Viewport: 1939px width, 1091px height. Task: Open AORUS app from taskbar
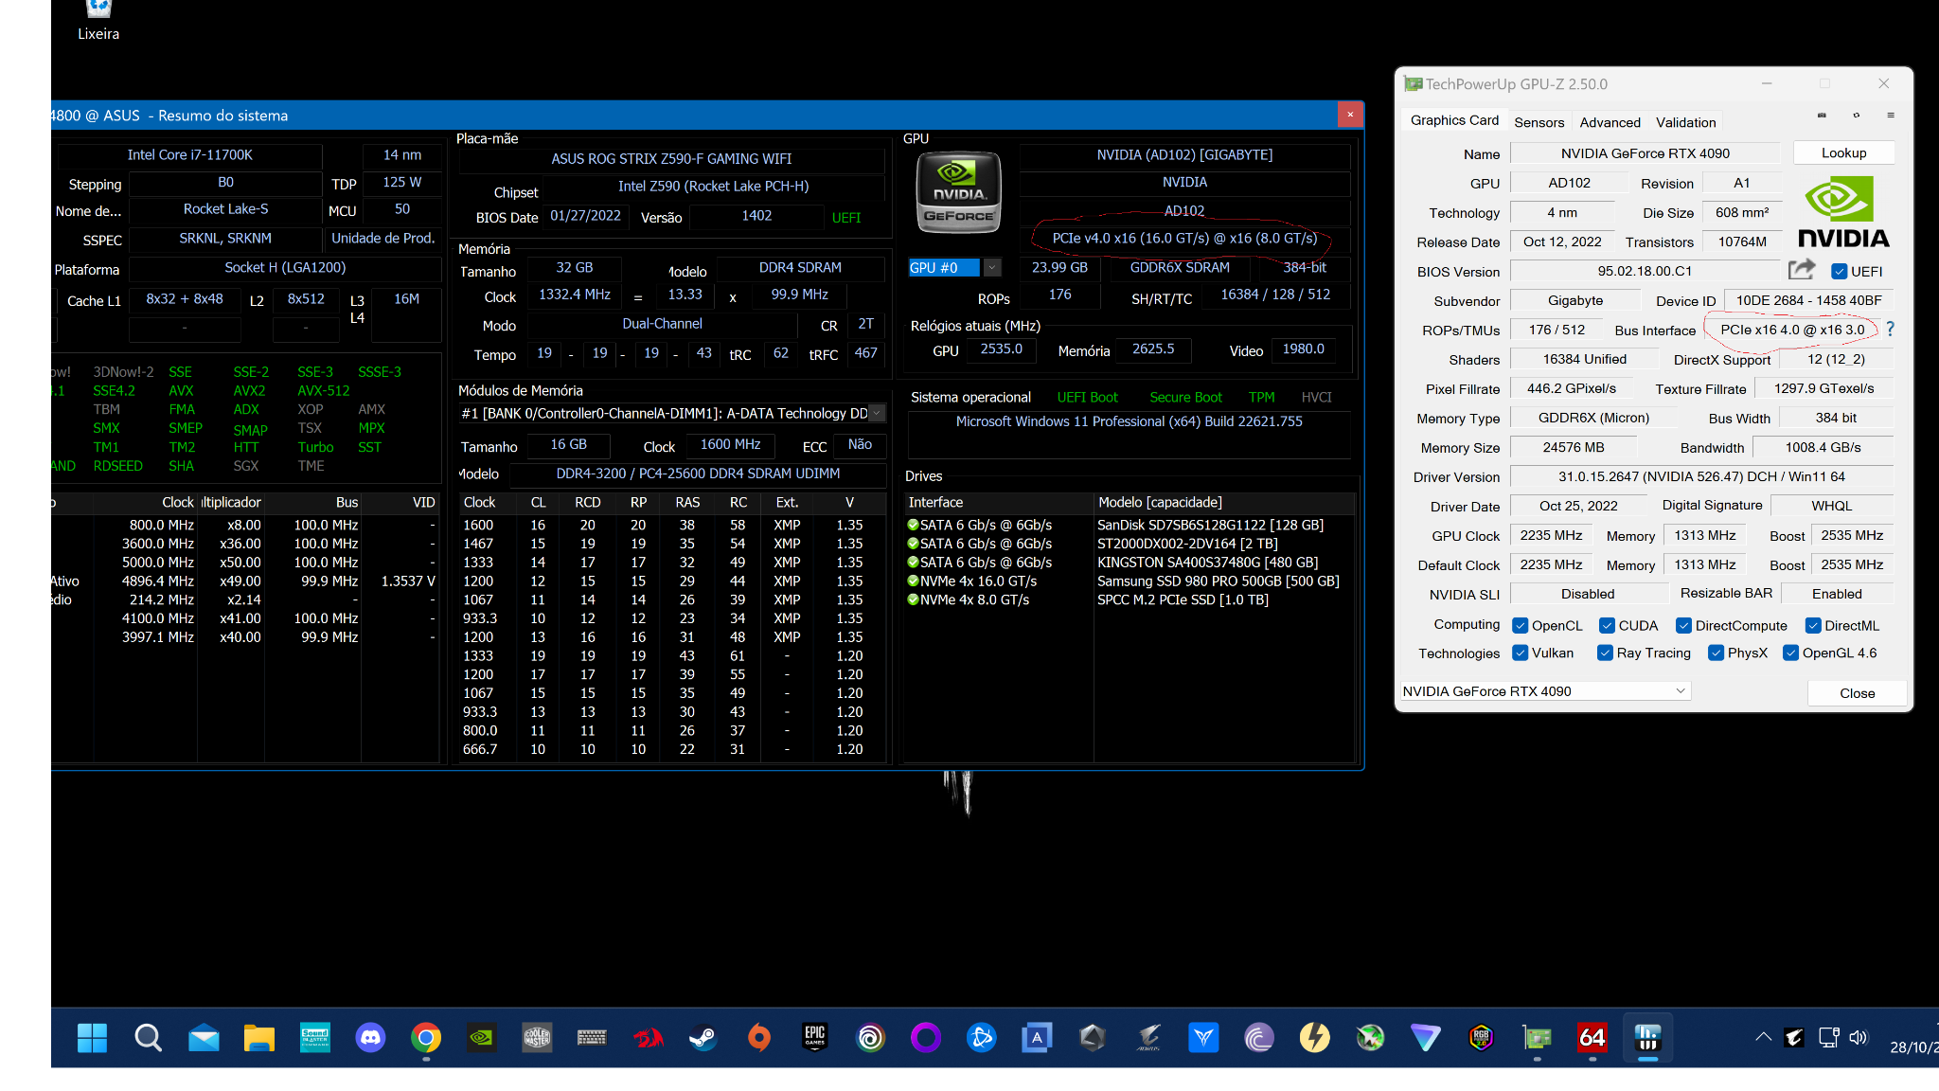pyautogui.click(x=1148, y=1038)
